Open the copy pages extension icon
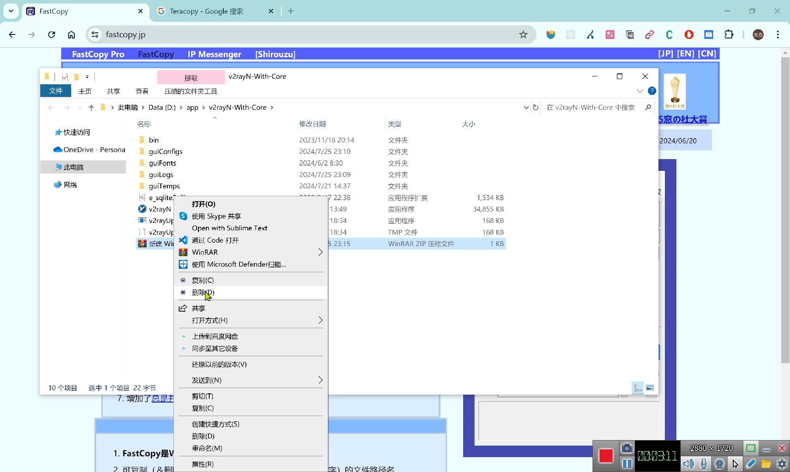Image resolution: width=790 pixels, height=472 pixels. (630, 35)
